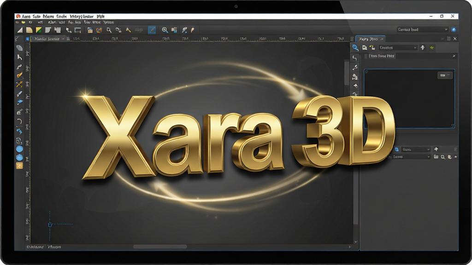Image resolution: width=472 pixels, height=265 pixels.
Task: Click the blue magnifier icon in right panel
Action: click(x=355, y=47)
